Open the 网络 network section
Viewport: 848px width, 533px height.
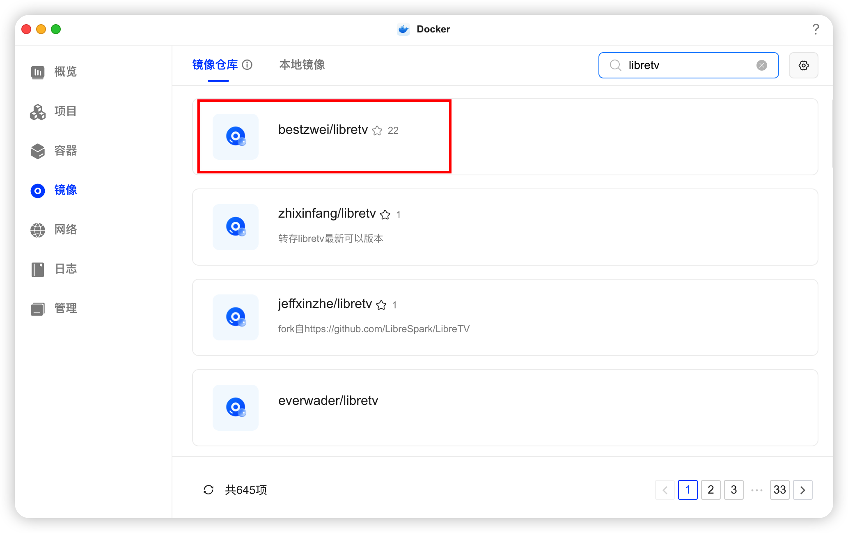[x=54, y=230]
